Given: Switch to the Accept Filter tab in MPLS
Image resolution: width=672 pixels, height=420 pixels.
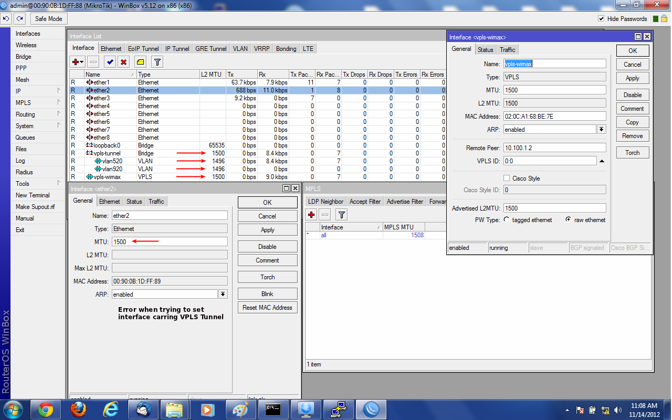Looking at the screenshot, I should click(365, 202).
